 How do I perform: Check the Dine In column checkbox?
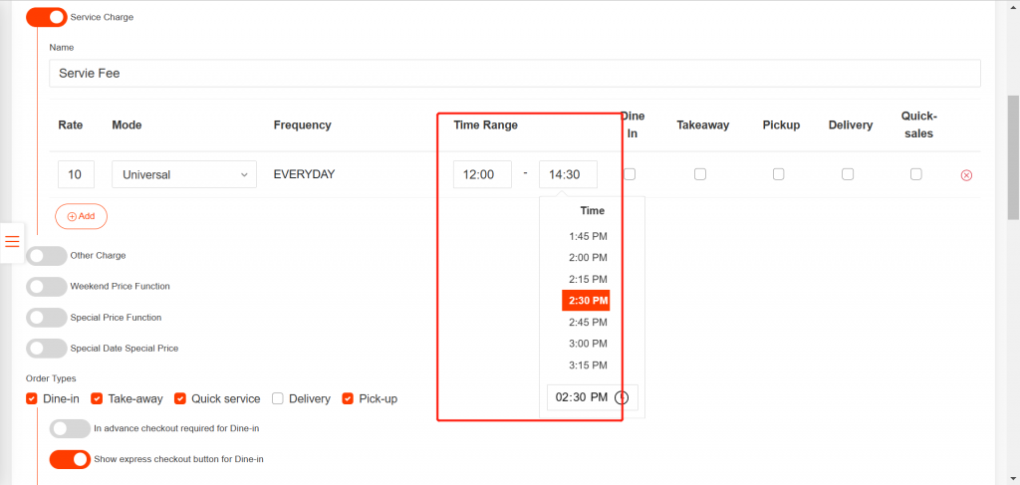pos(630,174)
